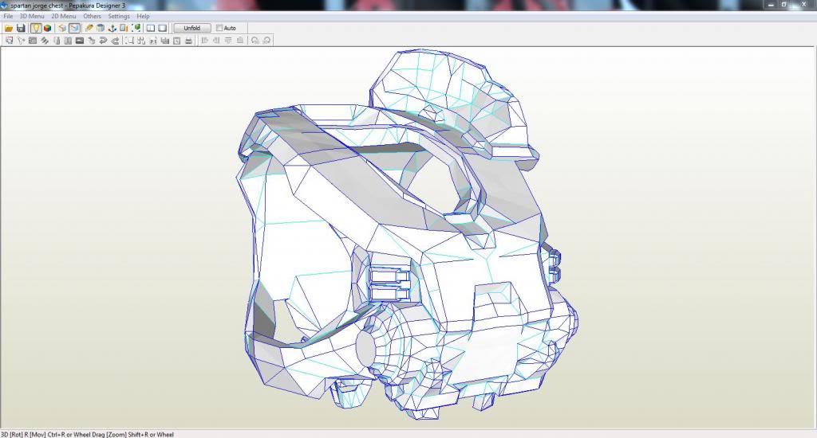
Task: Click the align-right grayed icon
Action: [x=216, y=41]
